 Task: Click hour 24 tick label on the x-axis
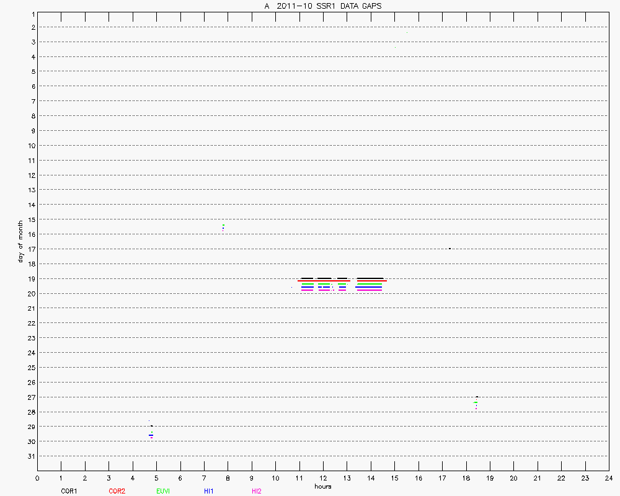(608, 478)
